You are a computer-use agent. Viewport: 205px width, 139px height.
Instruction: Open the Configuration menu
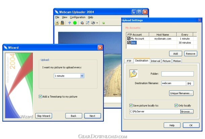click(78, 17)
